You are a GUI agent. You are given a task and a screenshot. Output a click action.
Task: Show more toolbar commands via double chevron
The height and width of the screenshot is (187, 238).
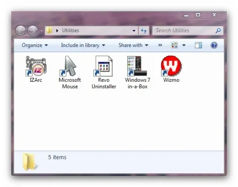[160, 45]
